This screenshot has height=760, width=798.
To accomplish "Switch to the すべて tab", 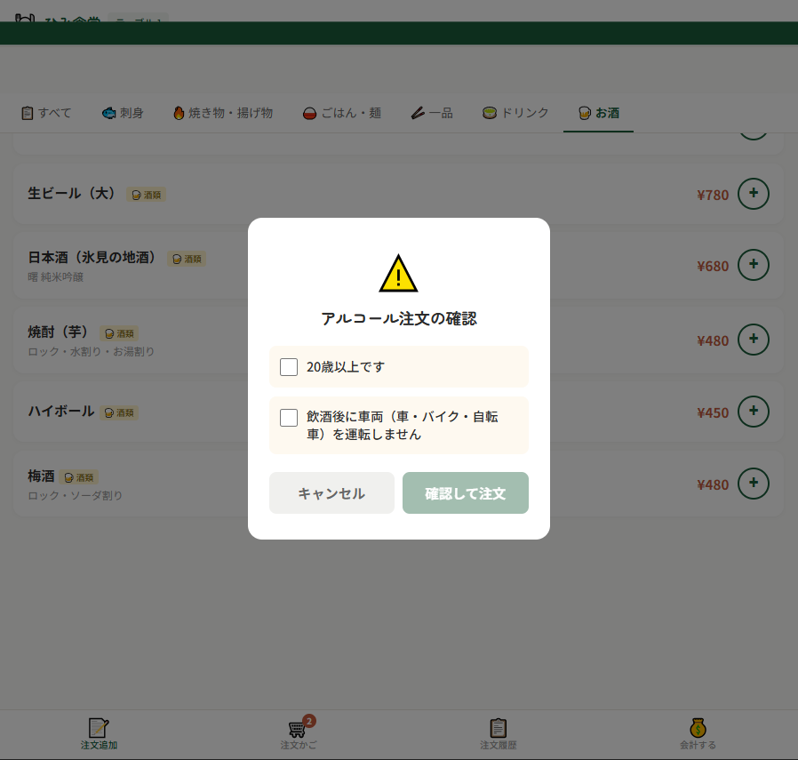I will pyautogui.click(x=46, y=114).
